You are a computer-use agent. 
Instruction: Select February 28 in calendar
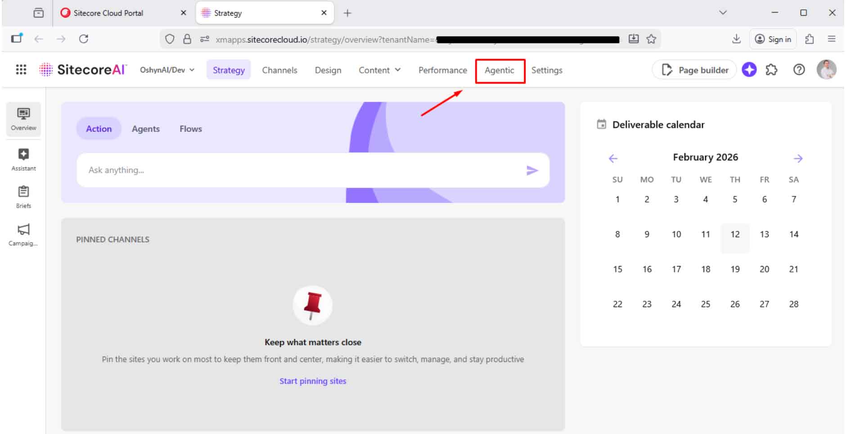[794, 304]
